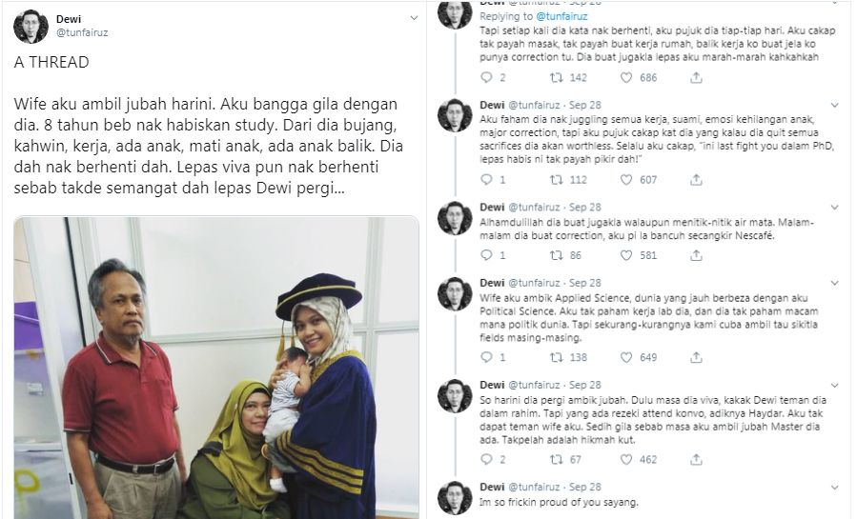Expand options for the juggling kerja tweet
Screen dimensions: 857x519
[834, 105]
